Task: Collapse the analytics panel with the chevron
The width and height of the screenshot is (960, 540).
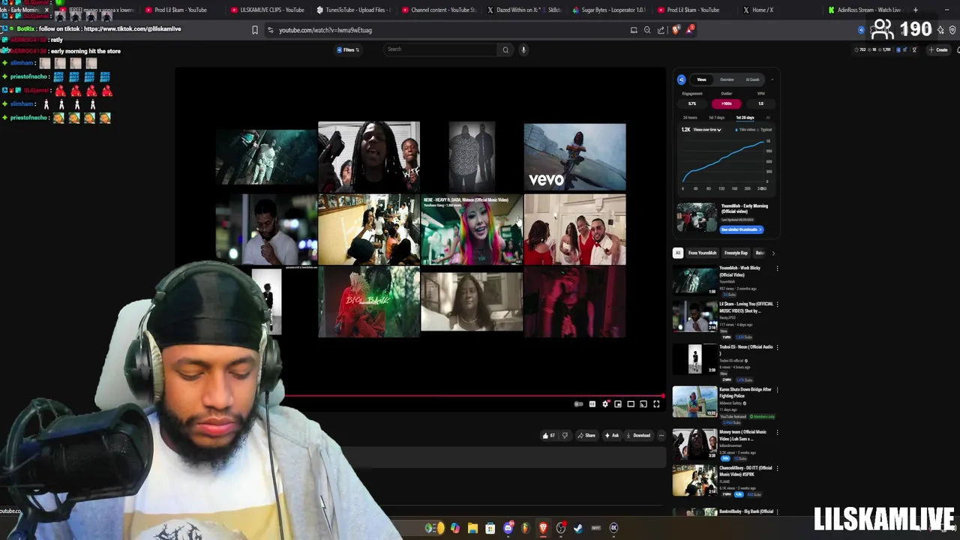Action: (772, 79)
